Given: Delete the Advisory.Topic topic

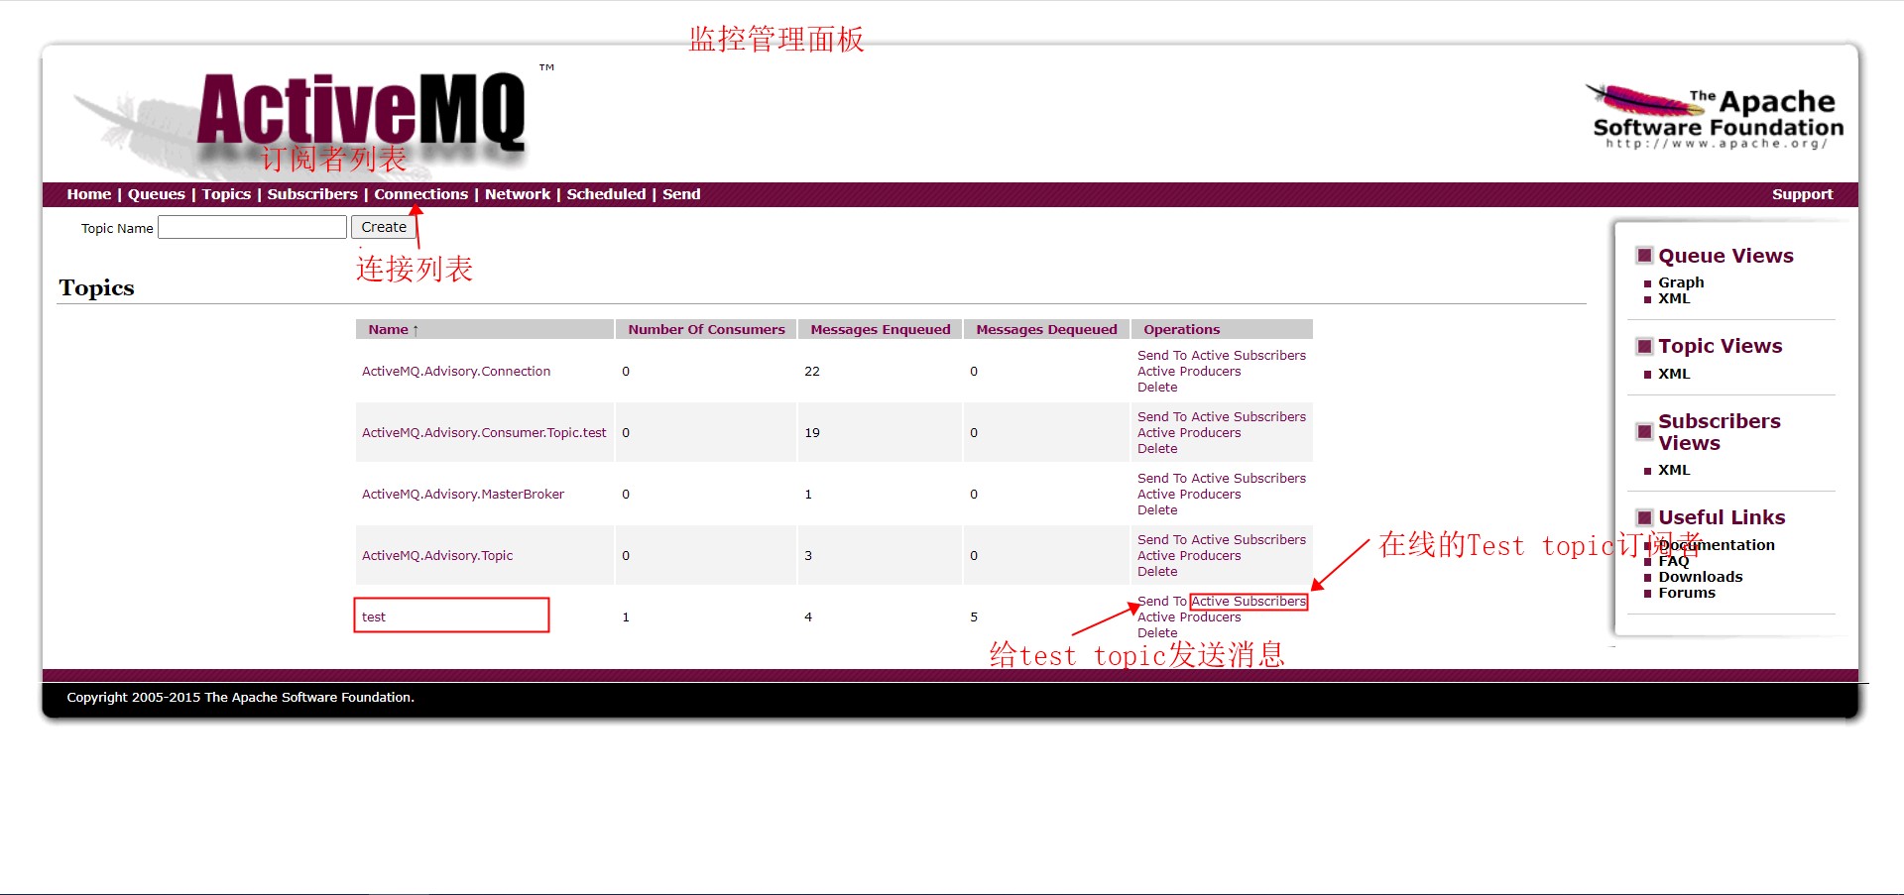Looking at the screenshot, I should (x=1157, y=571).
